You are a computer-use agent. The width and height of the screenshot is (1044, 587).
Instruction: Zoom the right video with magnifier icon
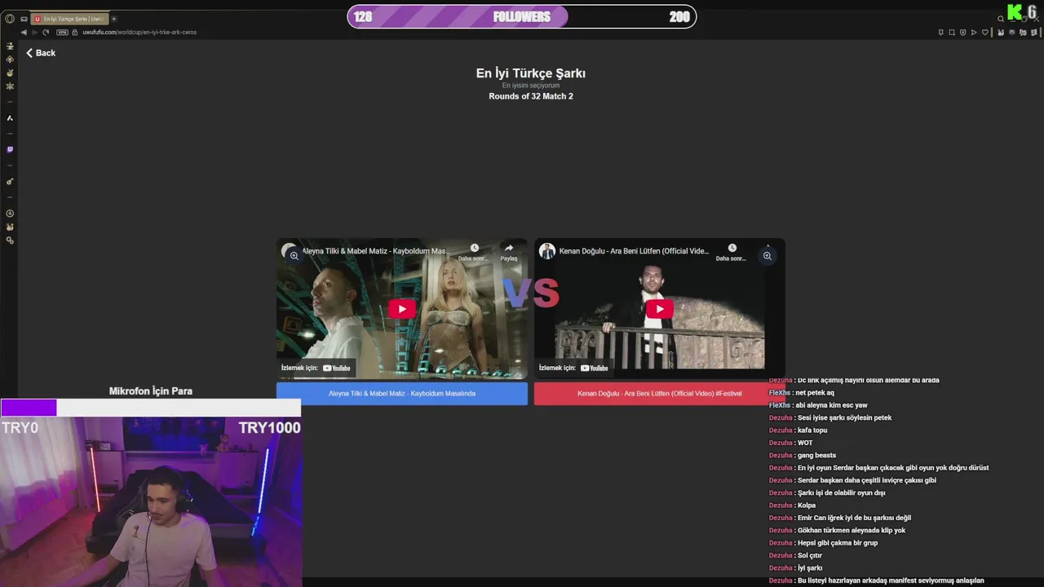coord(767,256)
